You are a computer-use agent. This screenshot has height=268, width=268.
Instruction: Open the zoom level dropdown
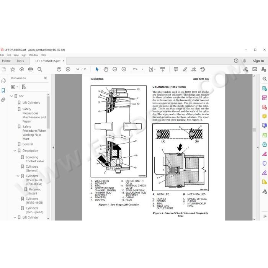click(x=142, y=69)
